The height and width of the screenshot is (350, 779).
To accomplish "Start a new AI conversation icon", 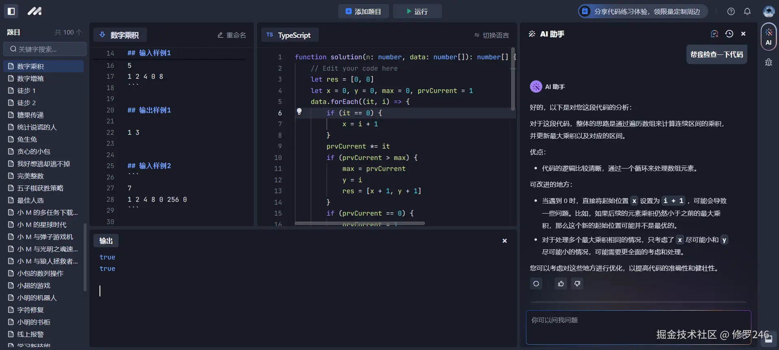I will pos(714,34).
